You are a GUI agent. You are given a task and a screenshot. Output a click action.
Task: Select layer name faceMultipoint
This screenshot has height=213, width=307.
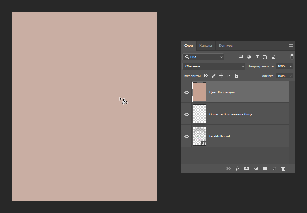(220, 136)
